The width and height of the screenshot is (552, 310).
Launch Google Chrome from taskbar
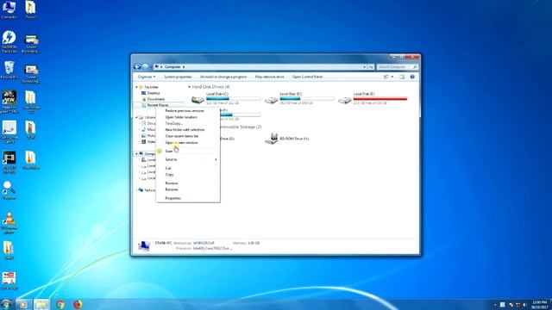60,304
